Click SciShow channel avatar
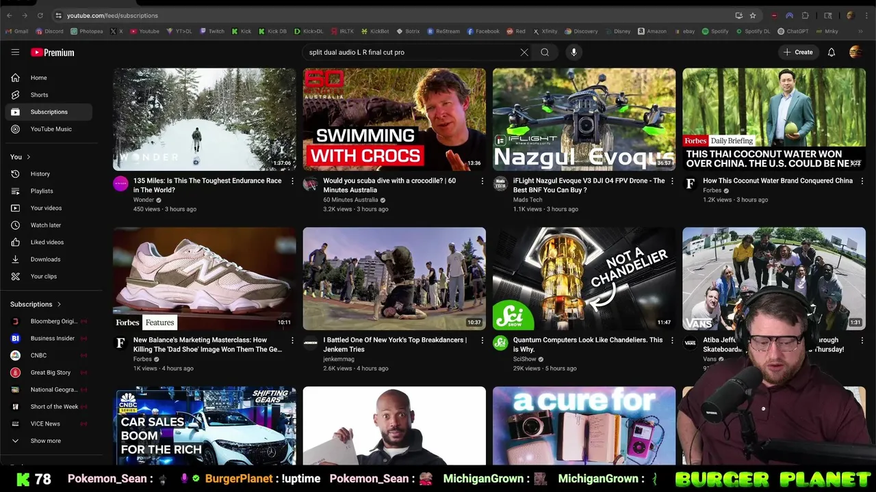The image size is (876, 492). tap(500, 343)
